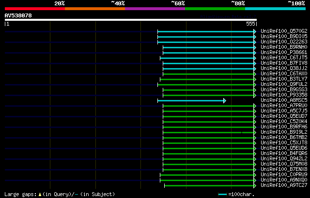Click the red 20% identity legend segment
Screen dimensions: 310x198
35,9
